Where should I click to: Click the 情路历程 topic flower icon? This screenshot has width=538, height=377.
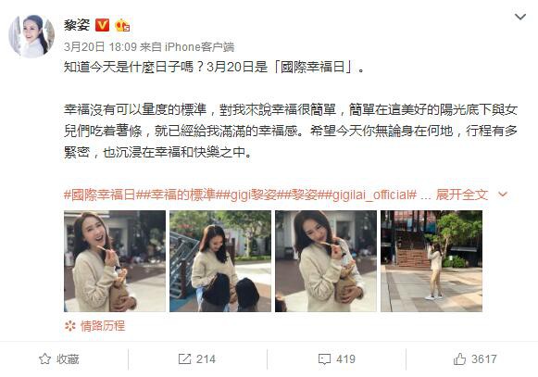[70, 326]
